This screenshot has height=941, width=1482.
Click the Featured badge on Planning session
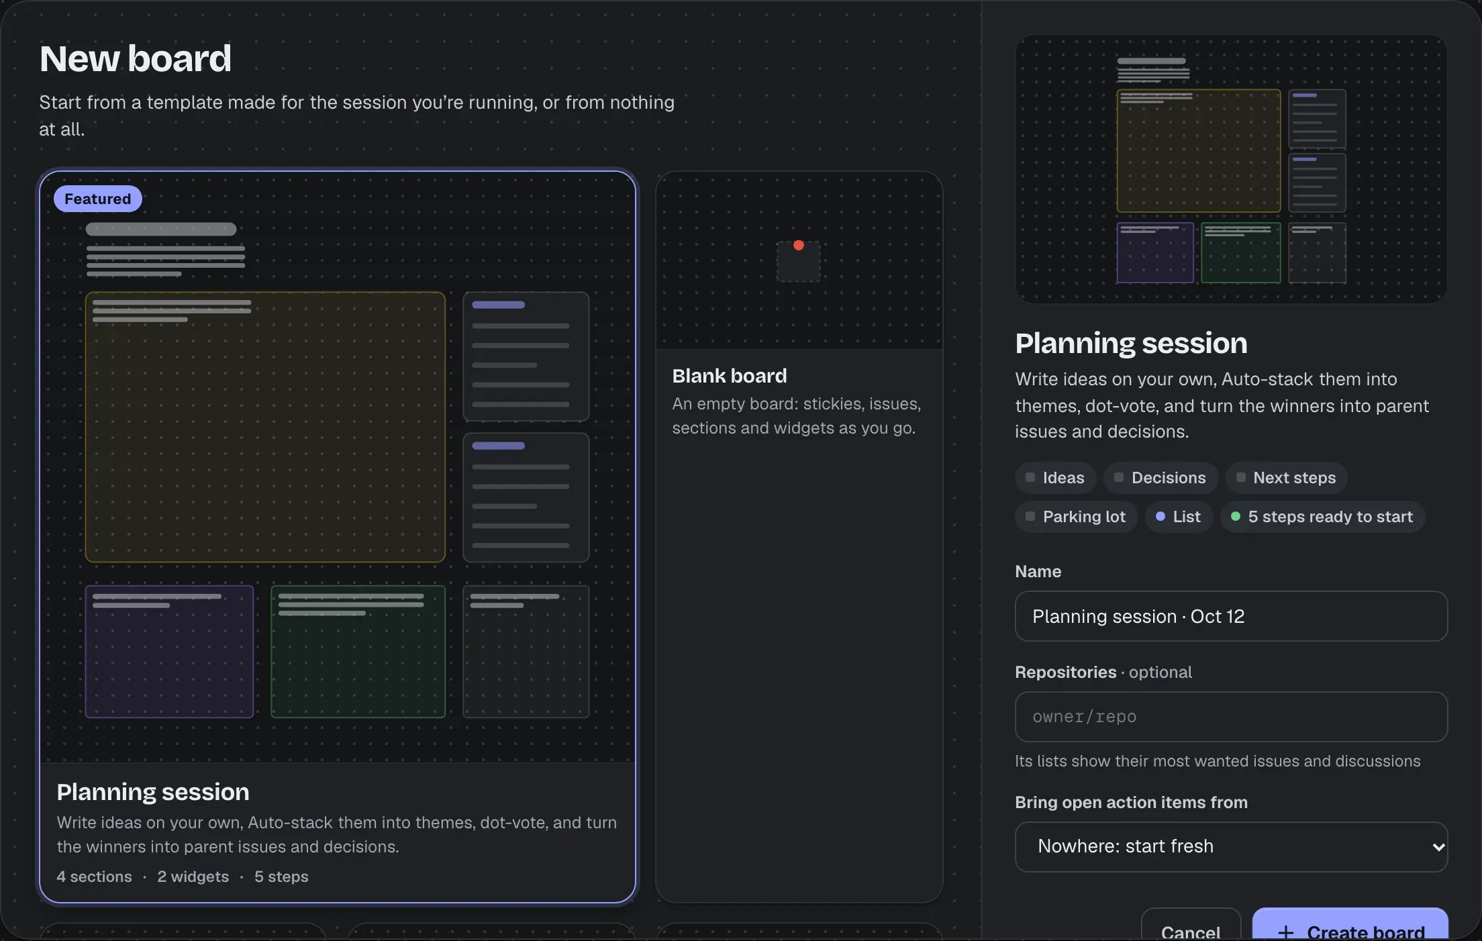(x=98, y=199)
